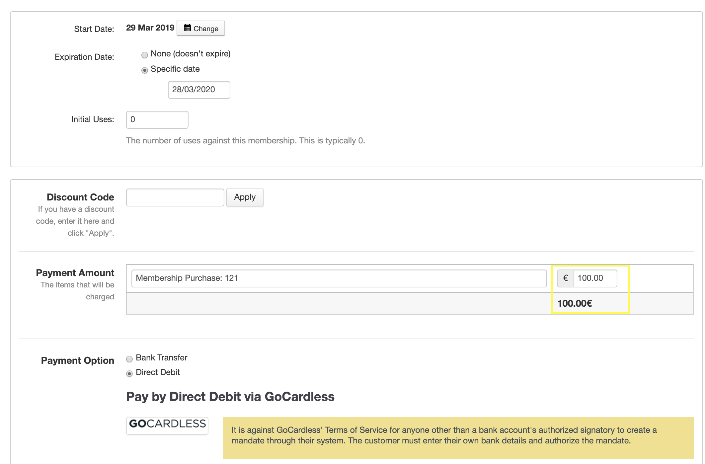Open the expiration date field 28/03/2020
Image resolution: width=705 pixels, height=464 pixels.
199,90
